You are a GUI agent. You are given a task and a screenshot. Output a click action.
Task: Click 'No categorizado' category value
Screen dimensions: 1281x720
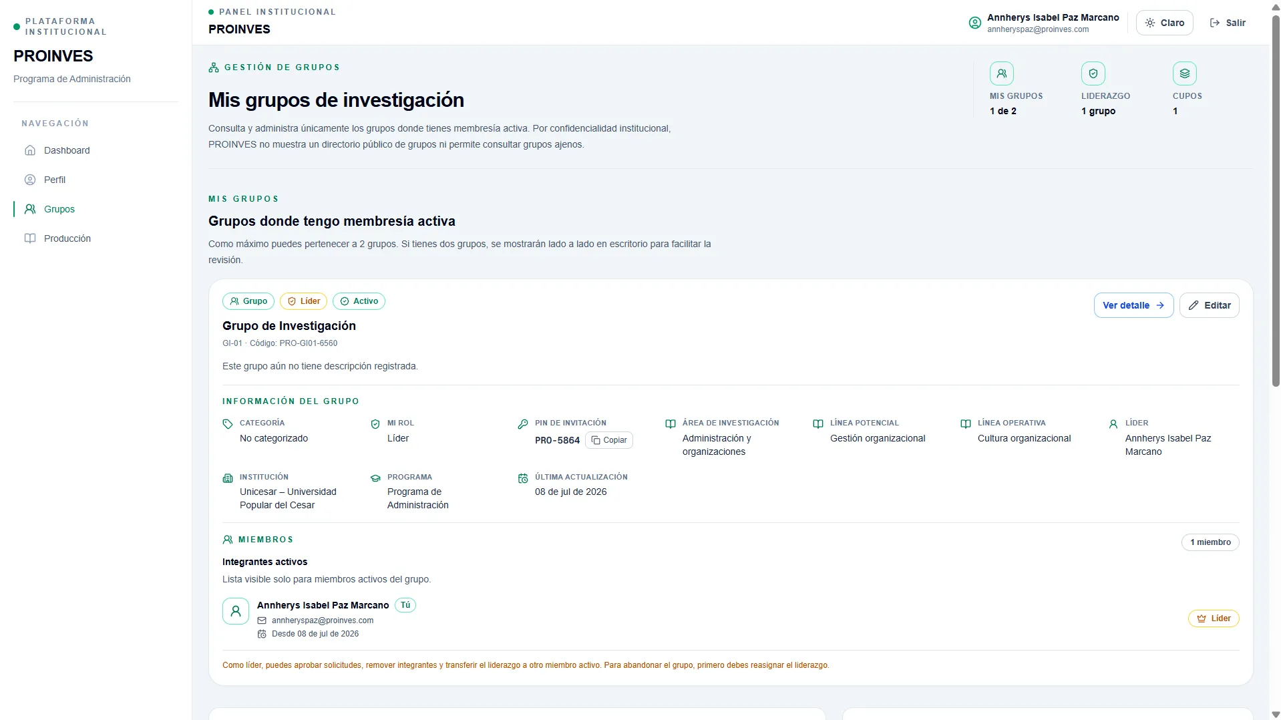pyautogui.click(x=274, y=438)
